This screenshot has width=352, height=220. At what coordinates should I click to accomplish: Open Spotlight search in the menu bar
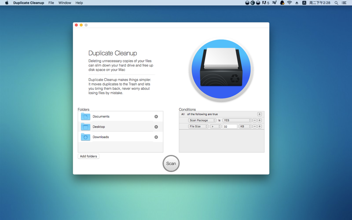(337, 3)
